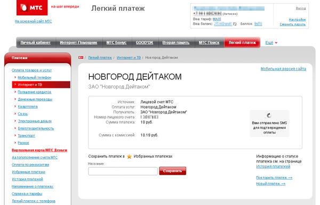This screenshot has height=205, width=320.
Task: Switch to the МТС Бонус tab
Action: (116, 43)
